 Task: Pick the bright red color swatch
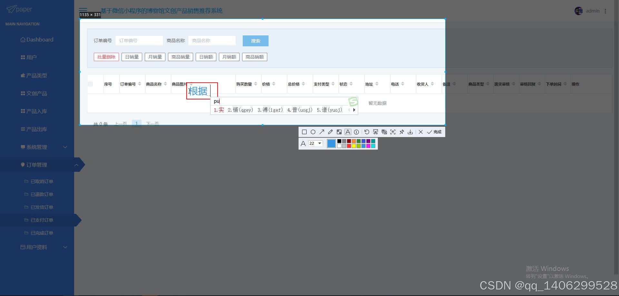click(x=349, y=146)
